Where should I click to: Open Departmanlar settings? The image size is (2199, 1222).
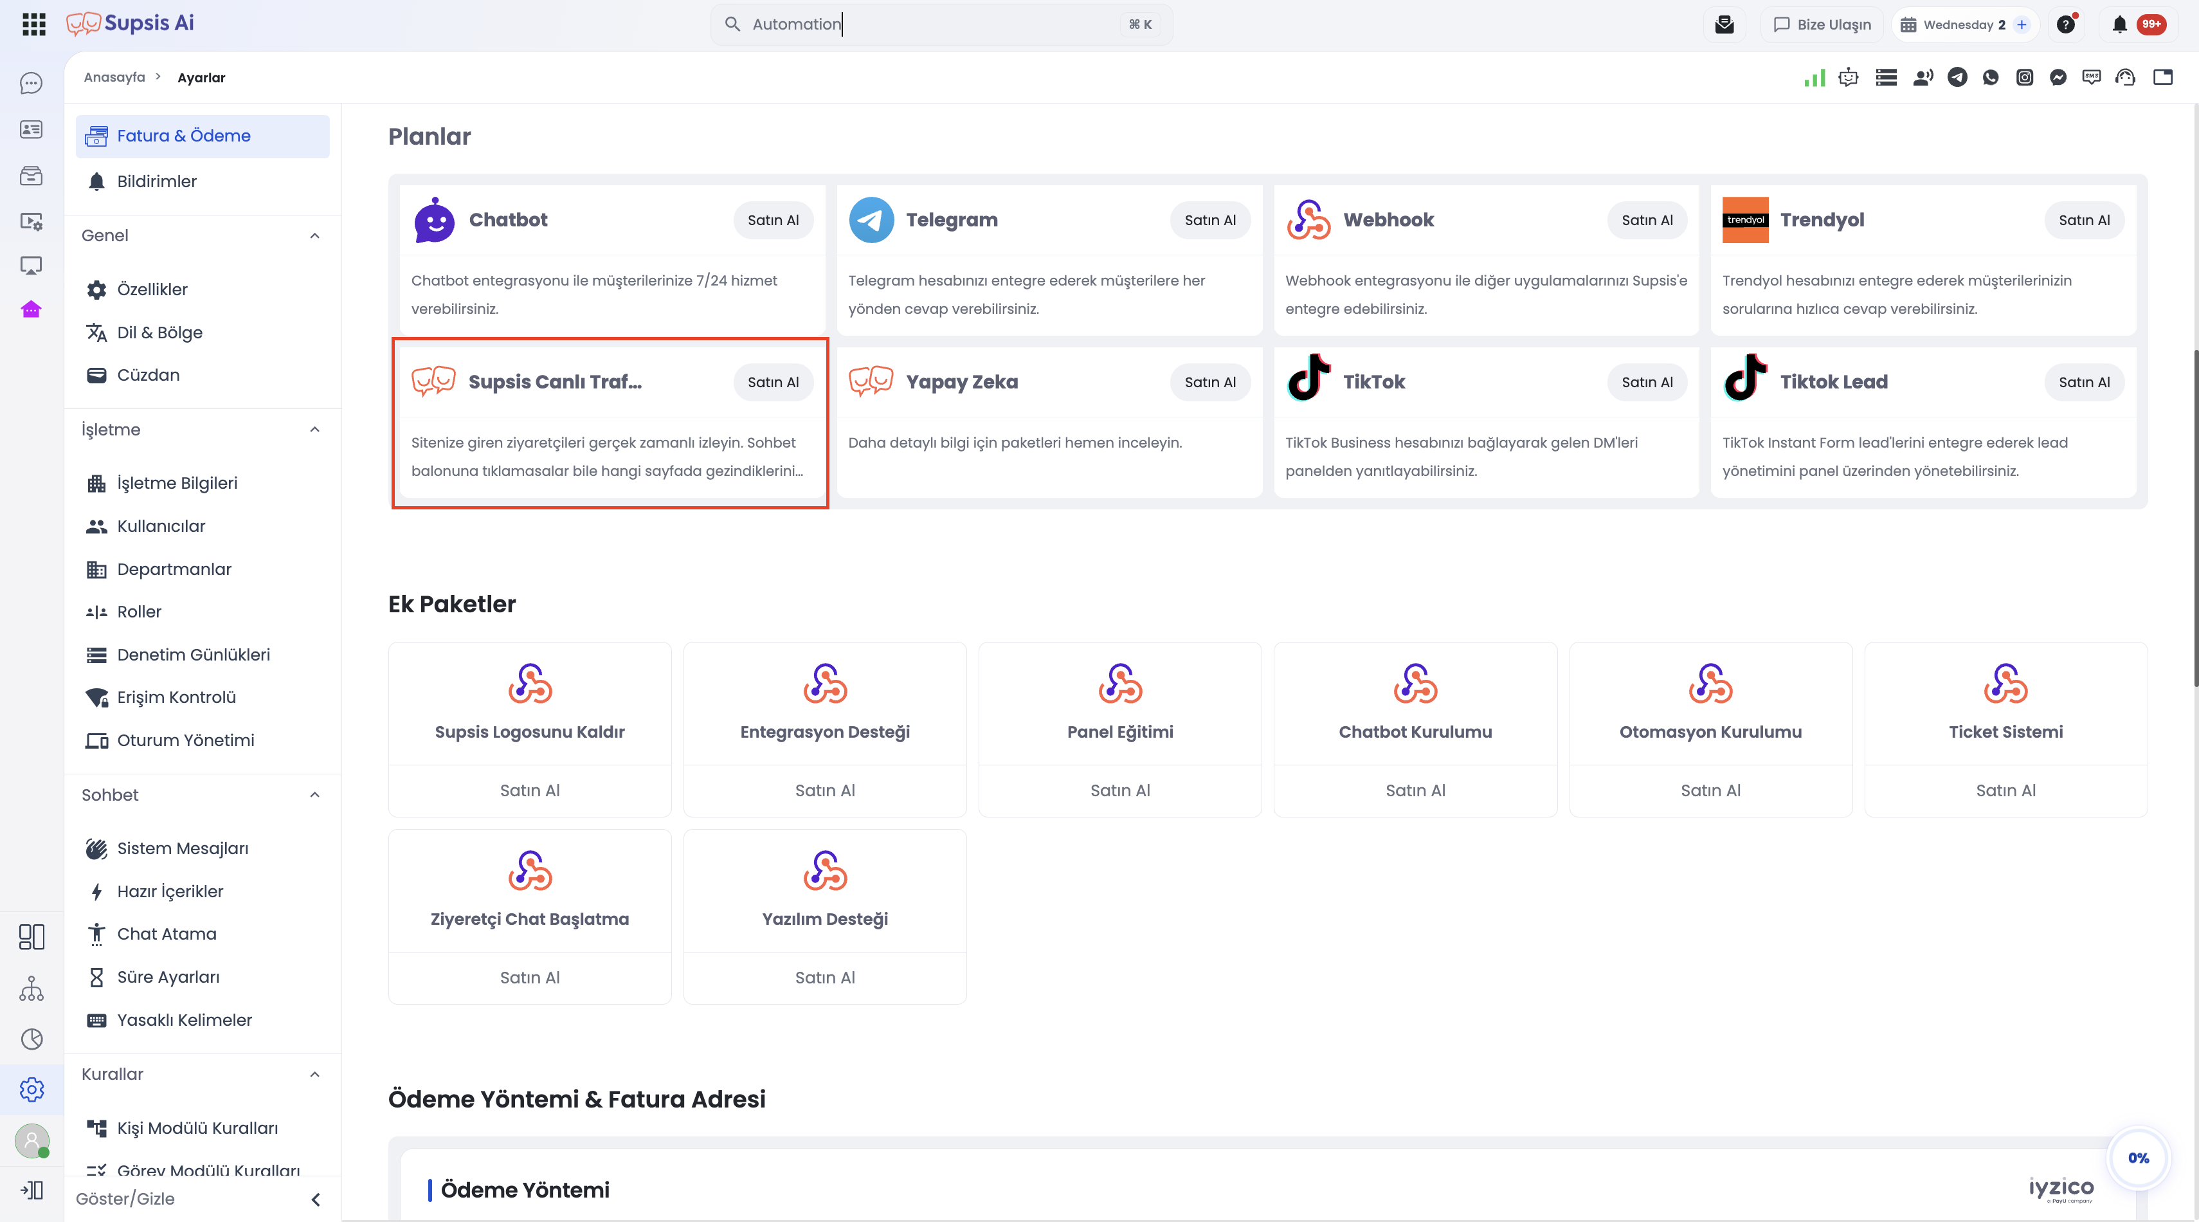point(203,569)
